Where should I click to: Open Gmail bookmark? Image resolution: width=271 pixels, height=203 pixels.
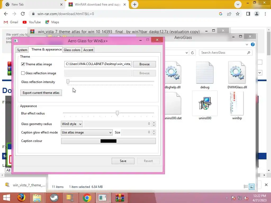(x=11, y=22)
